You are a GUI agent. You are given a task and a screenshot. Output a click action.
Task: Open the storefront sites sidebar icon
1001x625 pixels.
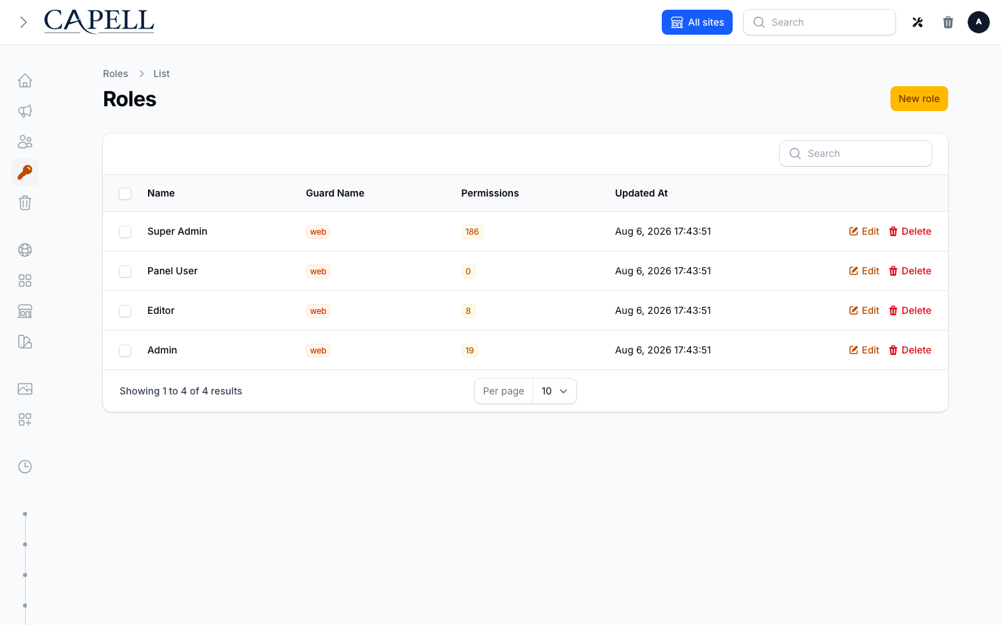tap(25, 311)
